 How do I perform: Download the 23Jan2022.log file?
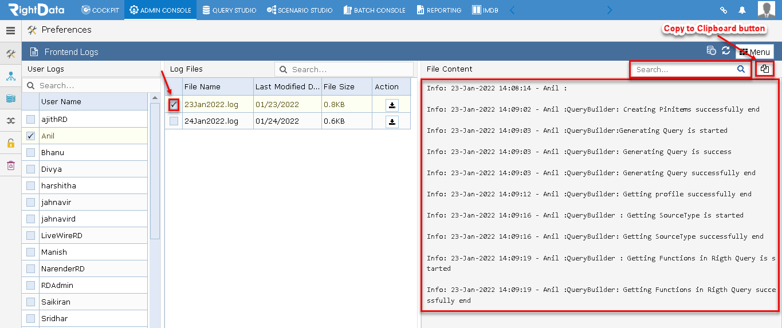pos(392,105)
